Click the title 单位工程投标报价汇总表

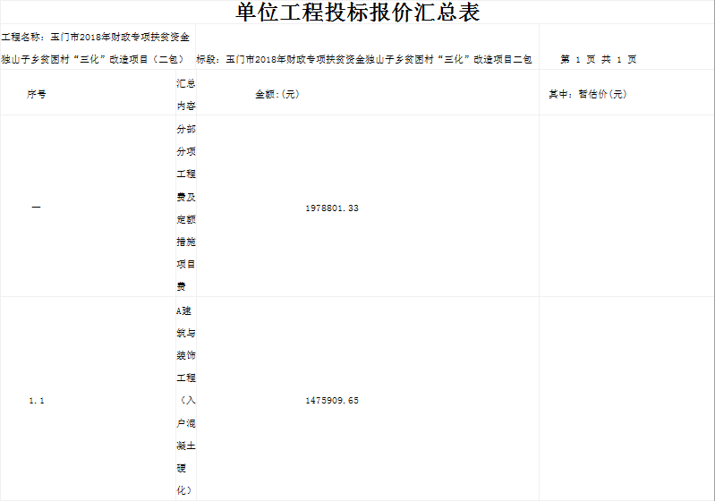(x=357, y=13)
